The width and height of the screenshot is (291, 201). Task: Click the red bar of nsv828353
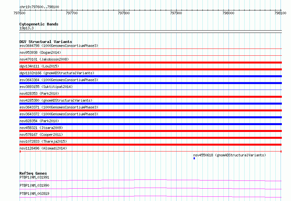click(x=150, y=97)
